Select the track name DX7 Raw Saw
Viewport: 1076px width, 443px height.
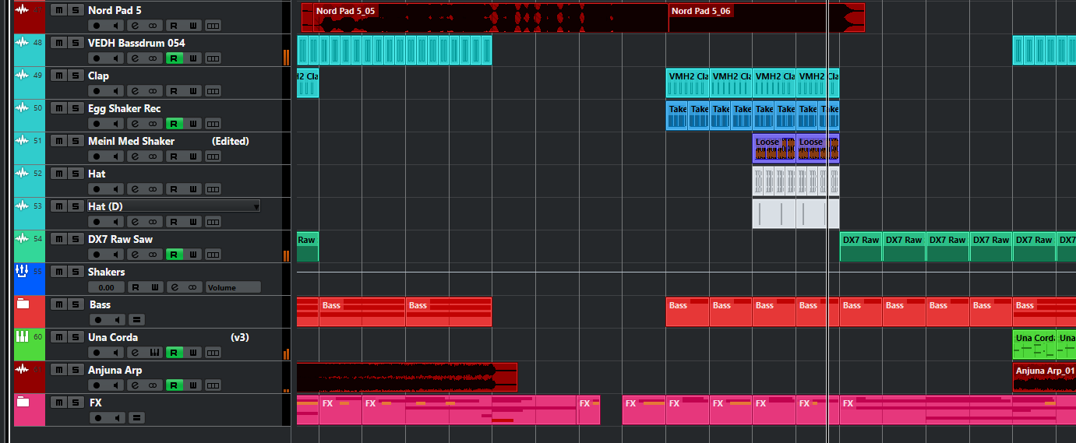point(120,239)
